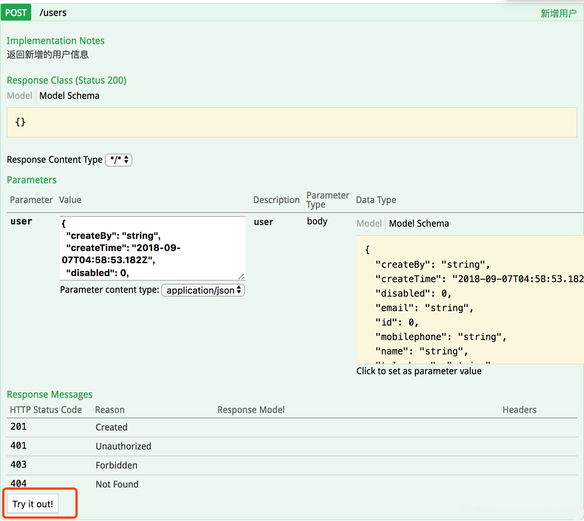
Task: Open the Parameter content type dropdown
Action: pyautogui.click(x=203, y=290)
